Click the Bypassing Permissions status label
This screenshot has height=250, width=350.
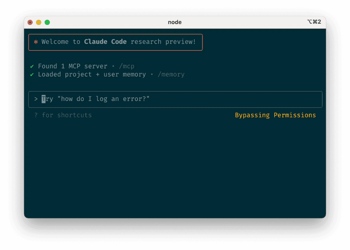pos(275,115)
